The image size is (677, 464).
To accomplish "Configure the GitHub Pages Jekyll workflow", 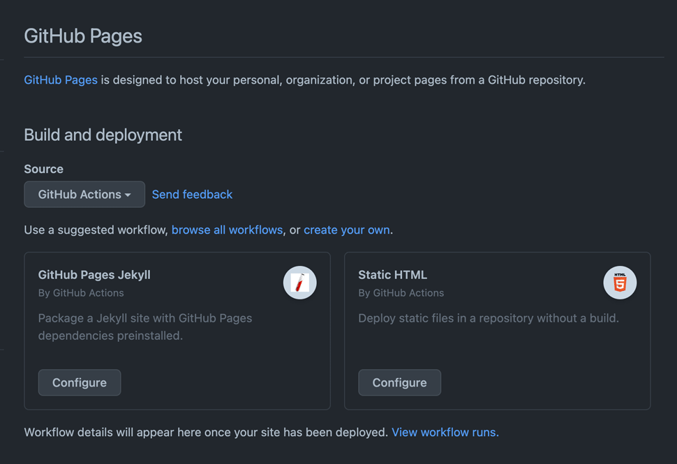I will pos(80,382).
